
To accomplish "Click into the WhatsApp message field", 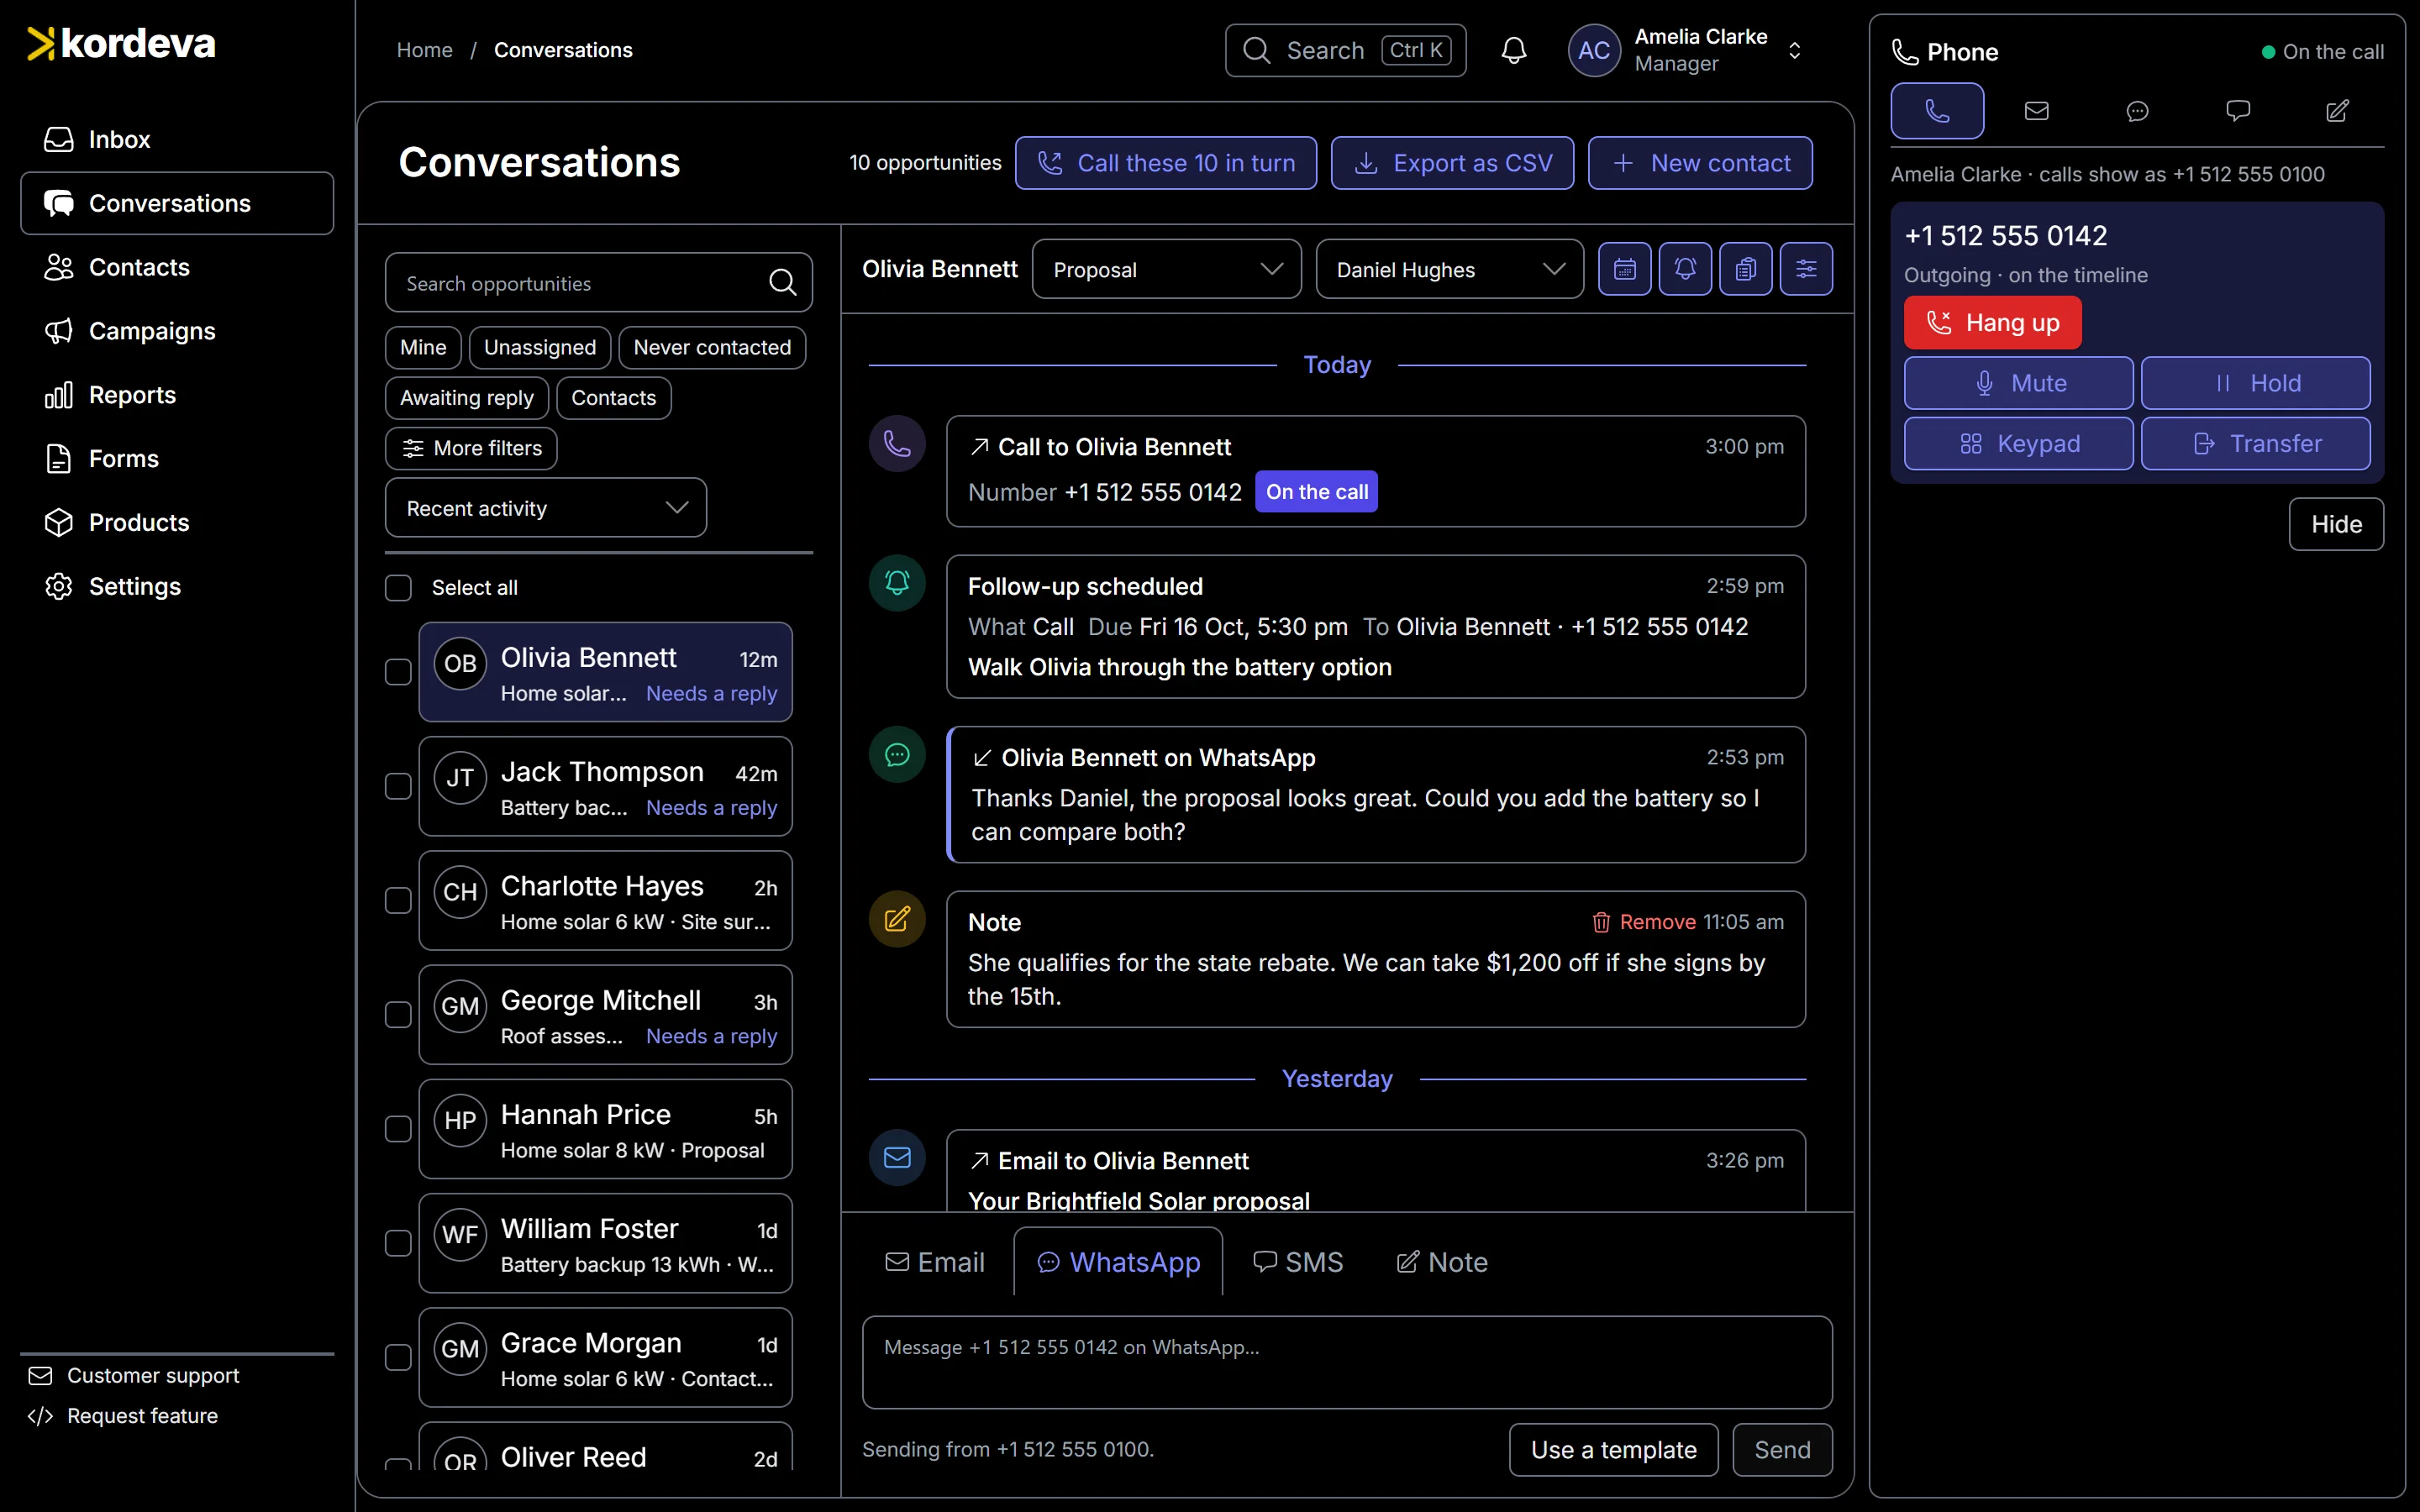I will click(1347, 1362).
